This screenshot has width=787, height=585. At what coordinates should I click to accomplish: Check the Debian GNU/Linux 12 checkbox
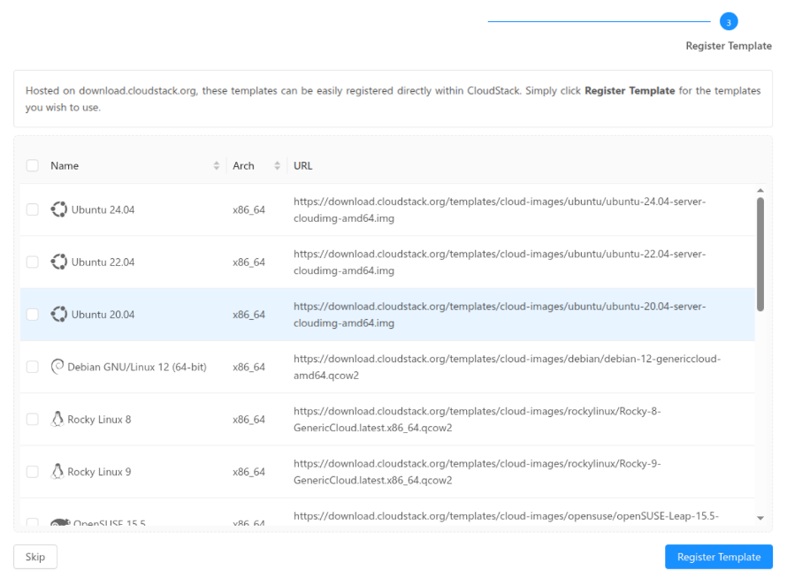coord(33,366)
